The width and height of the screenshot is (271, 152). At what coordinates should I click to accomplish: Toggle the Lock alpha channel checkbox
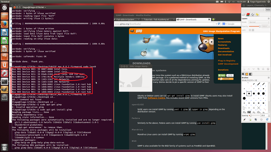(x=253, y=30)
